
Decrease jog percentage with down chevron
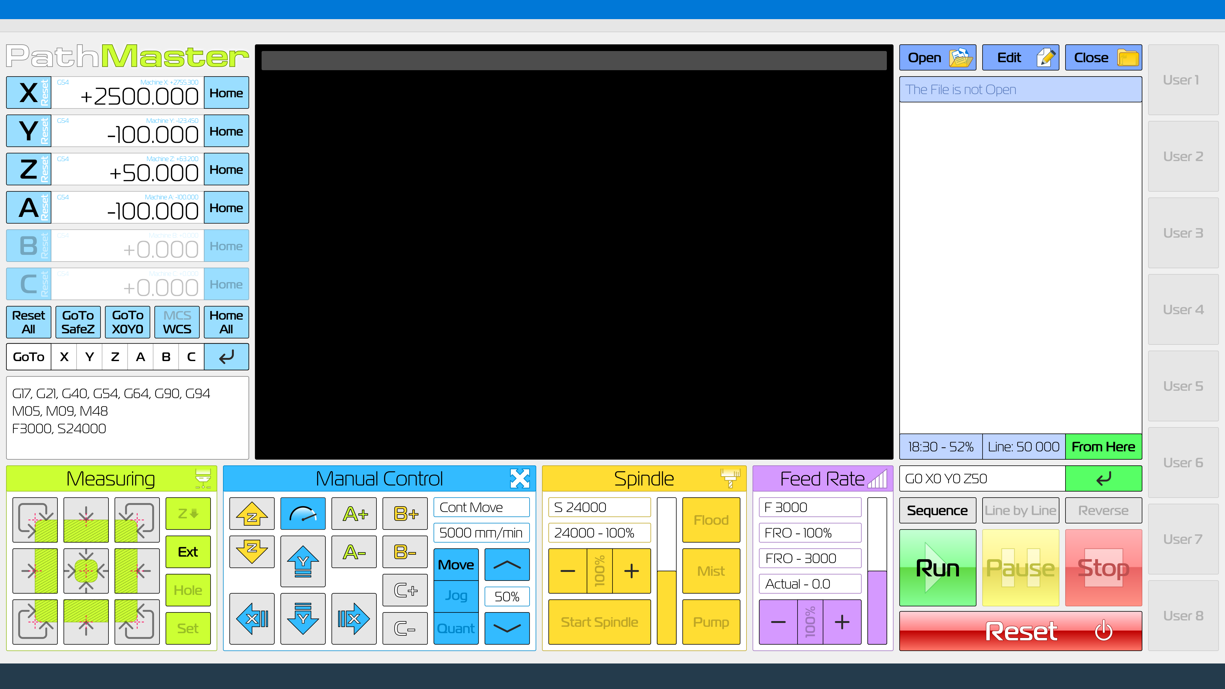coord(507,628)
